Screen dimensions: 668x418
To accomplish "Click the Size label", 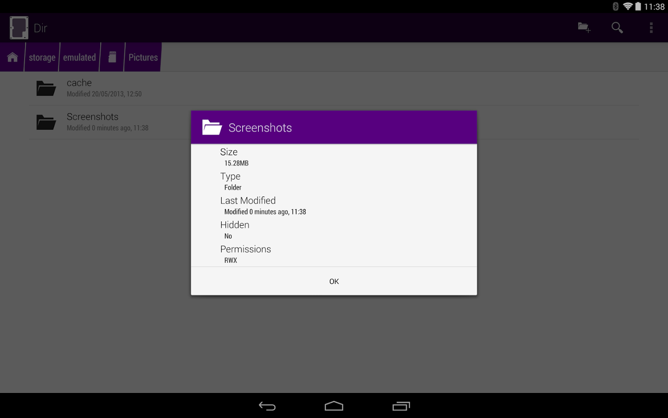I will click(x=229, y=152).
